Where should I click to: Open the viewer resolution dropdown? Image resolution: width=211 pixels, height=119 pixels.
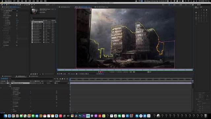(73, 74)
